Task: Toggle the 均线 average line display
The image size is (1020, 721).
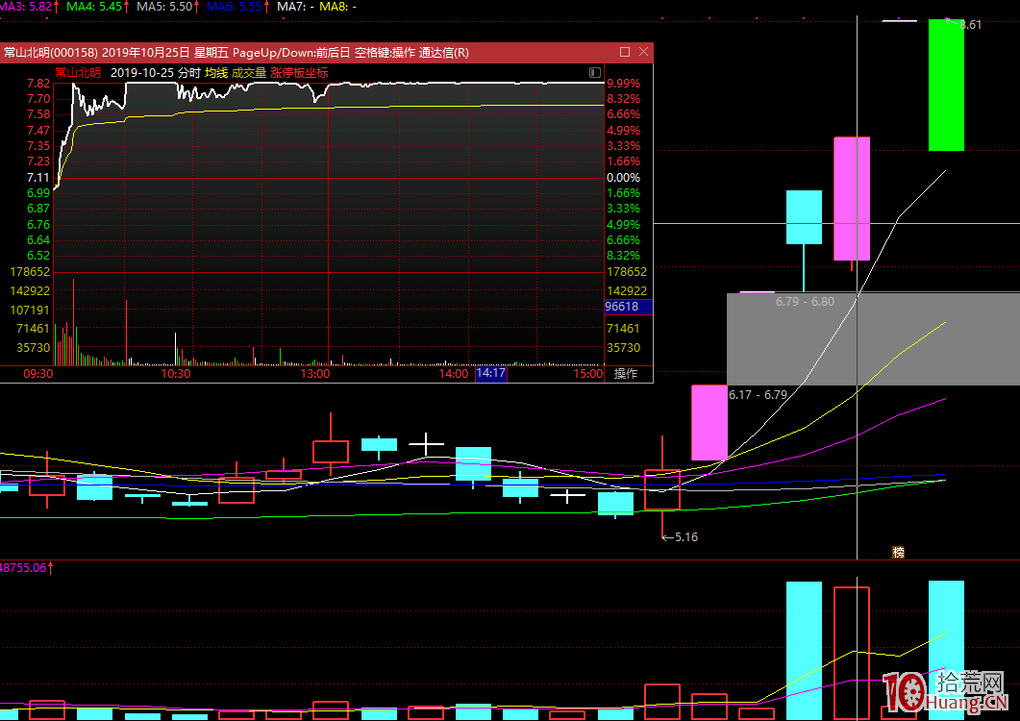Action: (x=216, y=73)
